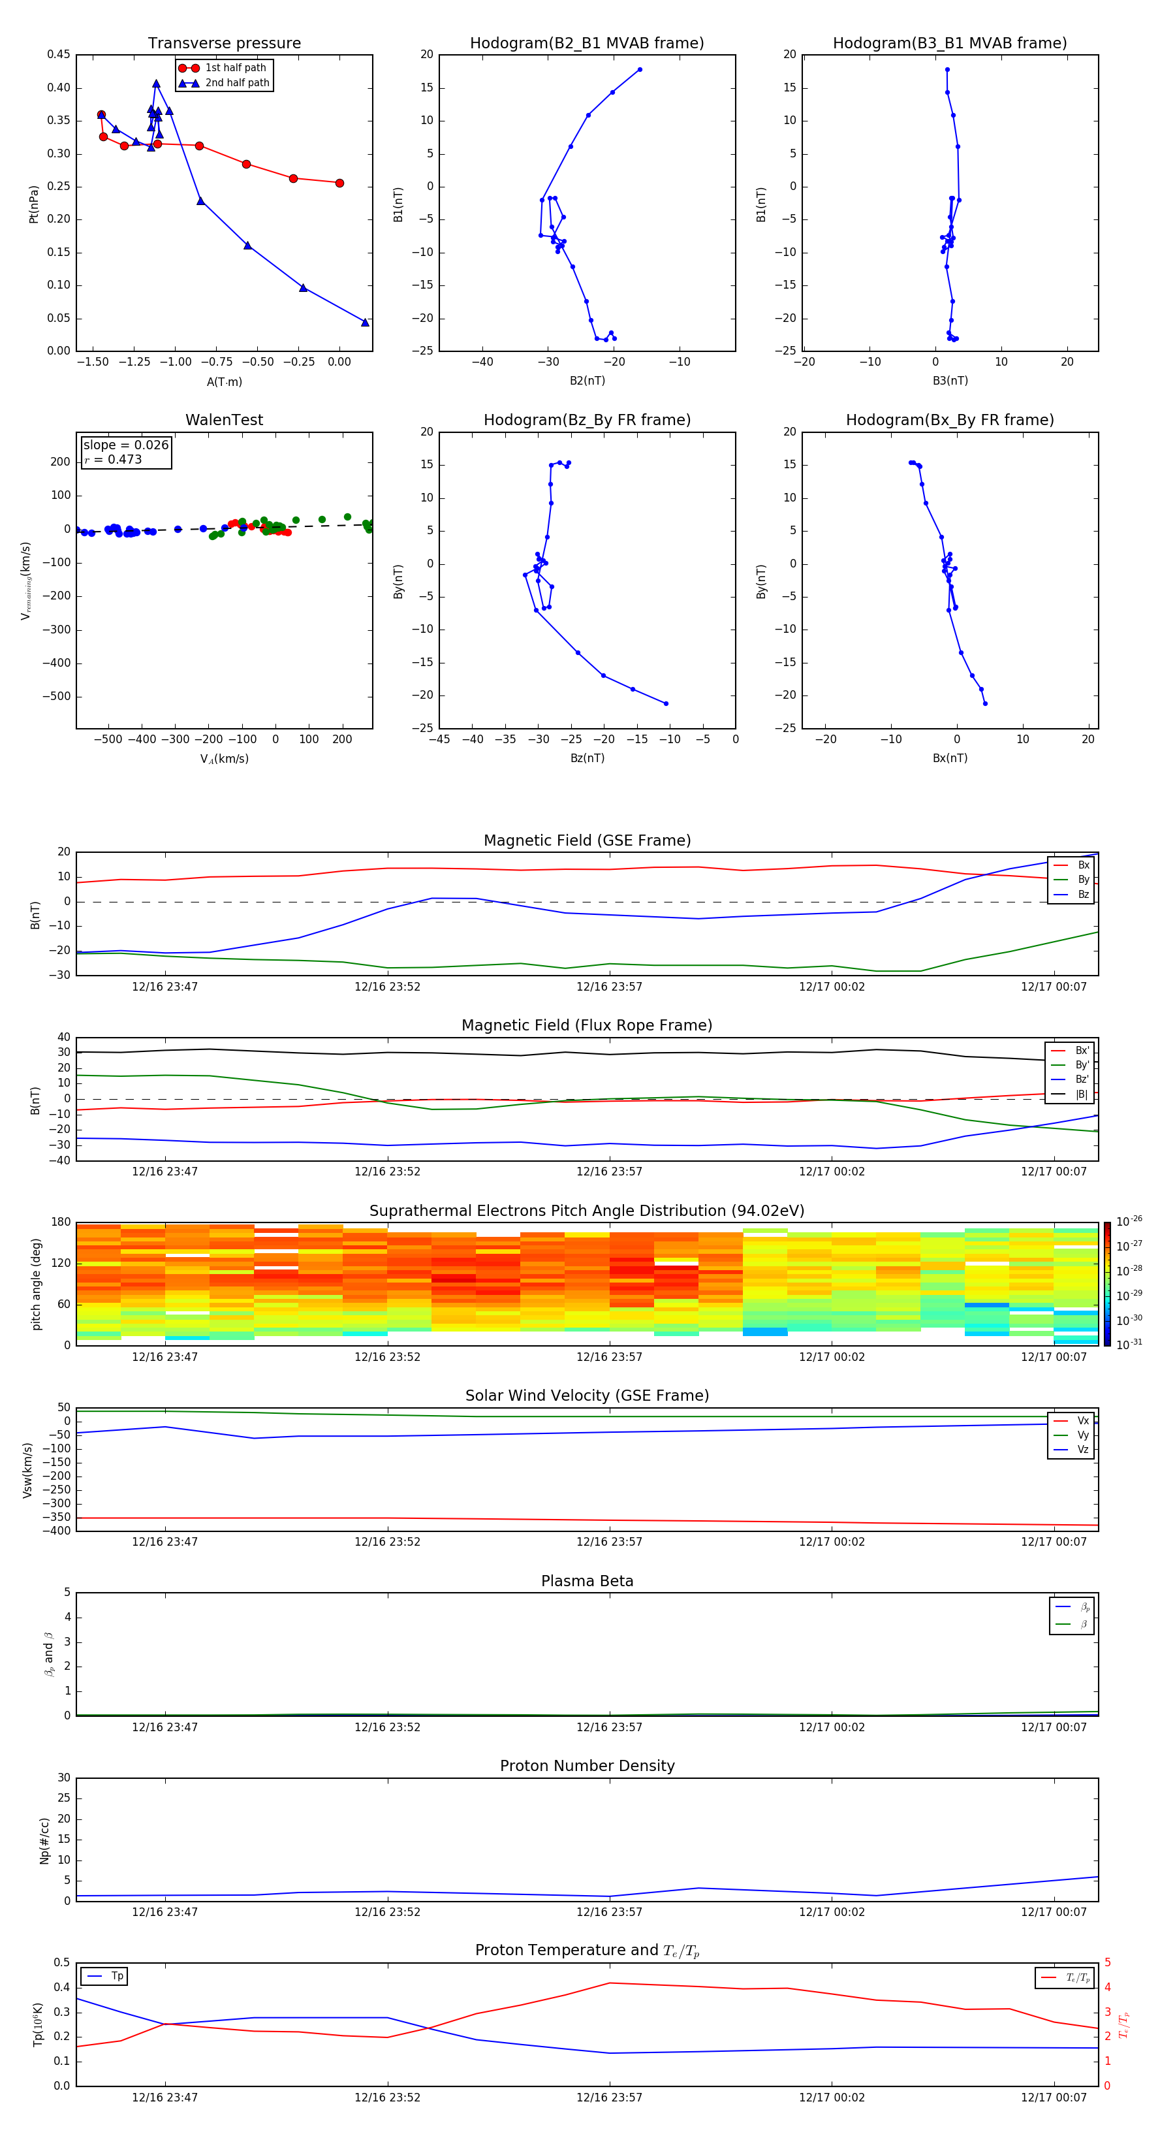Select the Tp legend entry
Viewport: 1175px width, 2155px height.
click(105, 1976)
